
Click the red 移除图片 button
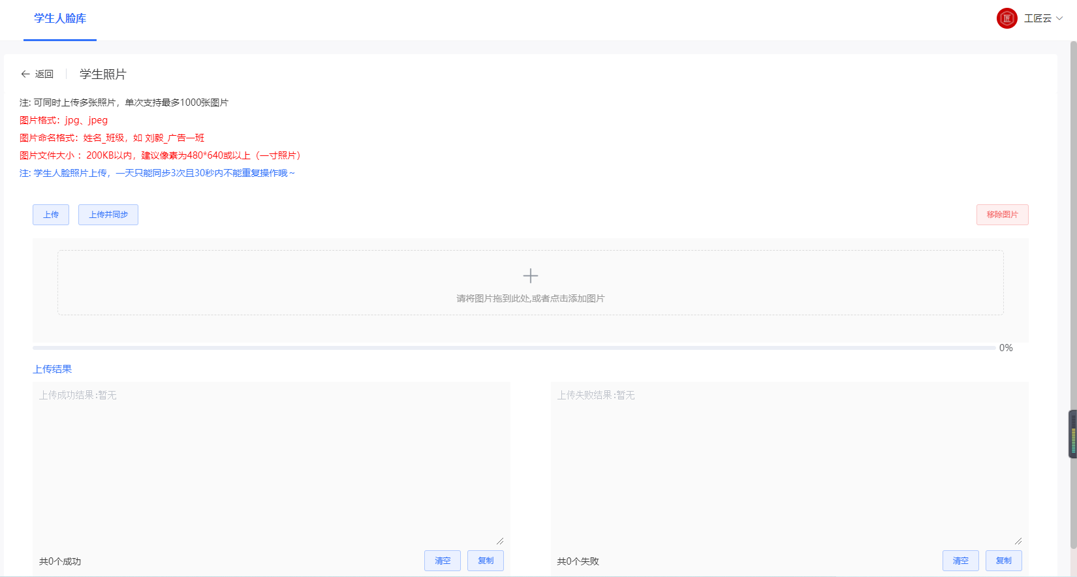[x=1002, y=215]
